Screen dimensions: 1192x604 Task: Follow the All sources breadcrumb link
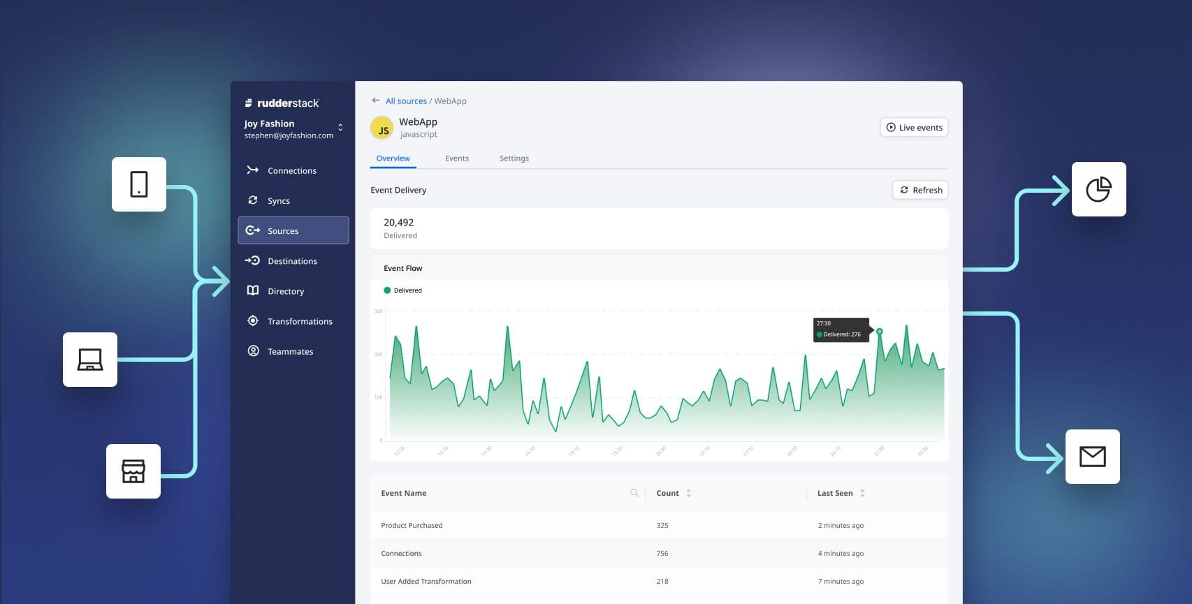click(x=406, y=101)
